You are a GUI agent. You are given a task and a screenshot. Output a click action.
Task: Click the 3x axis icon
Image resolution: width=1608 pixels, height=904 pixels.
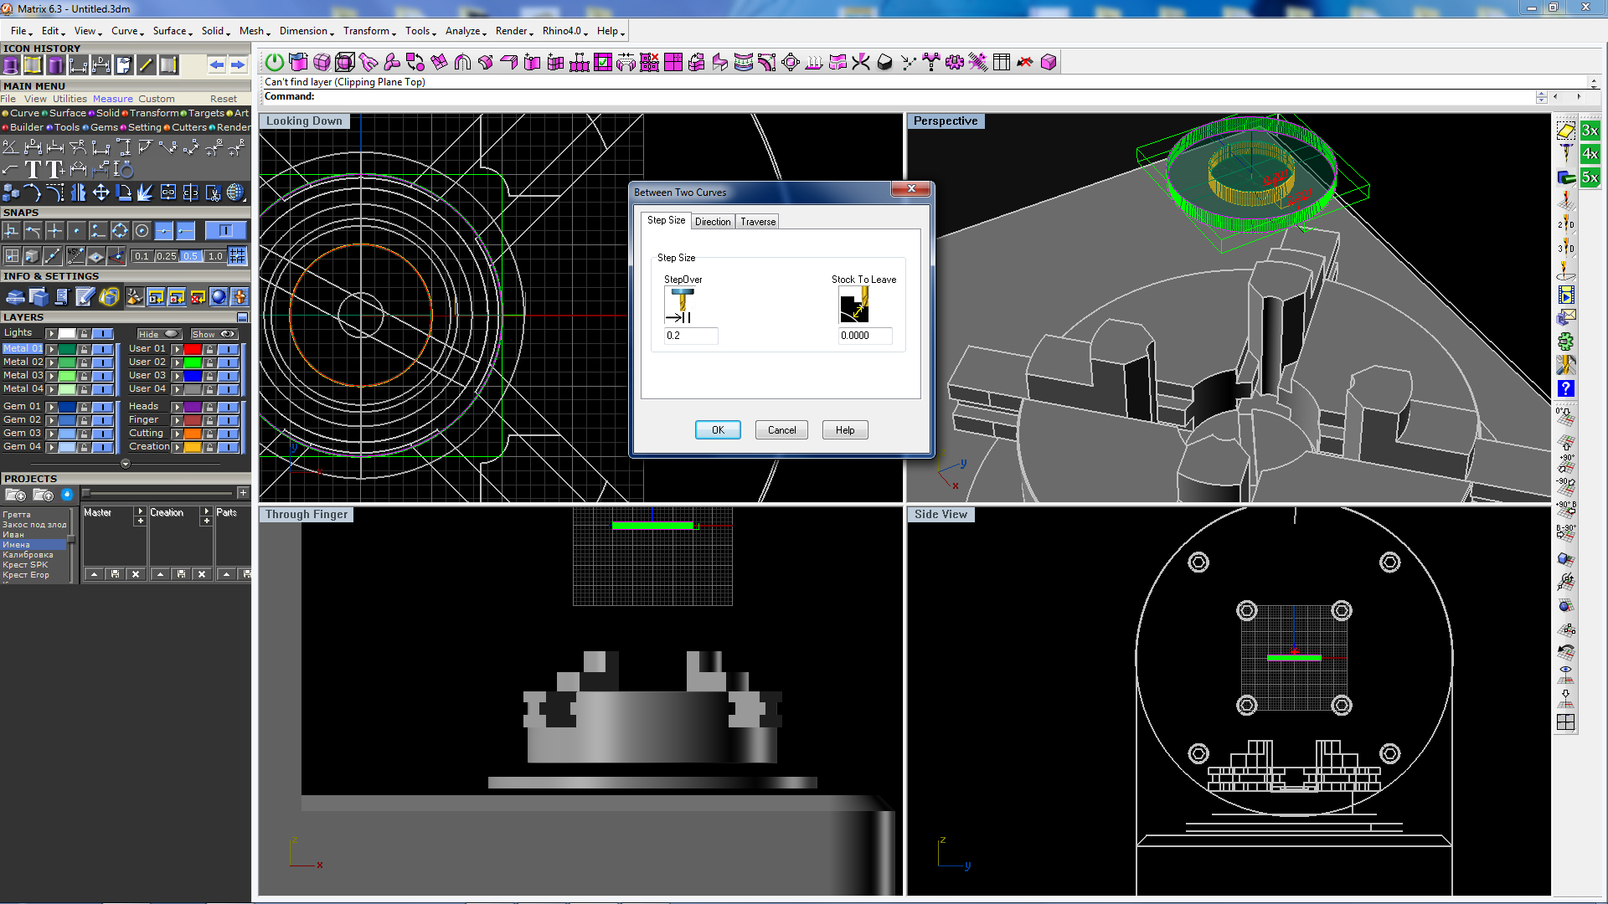click(1590, 131)
